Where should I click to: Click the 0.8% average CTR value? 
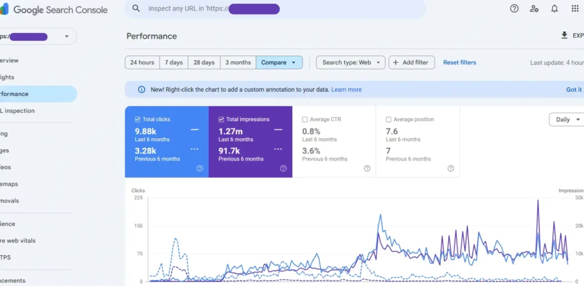tap(311, 131)
